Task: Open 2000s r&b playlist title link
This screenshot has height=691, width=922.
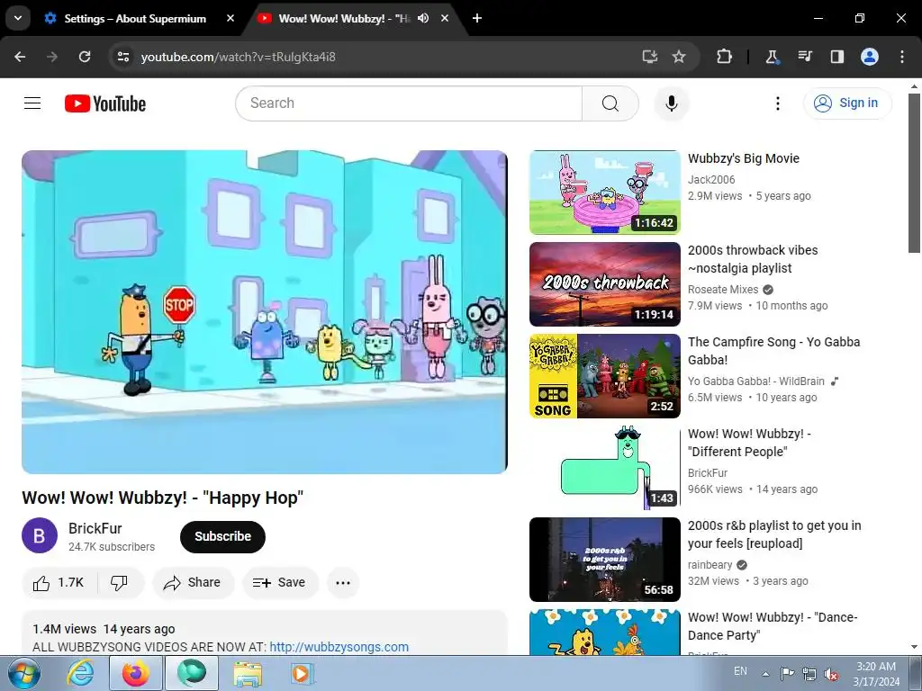Action: tap(774, 534)
